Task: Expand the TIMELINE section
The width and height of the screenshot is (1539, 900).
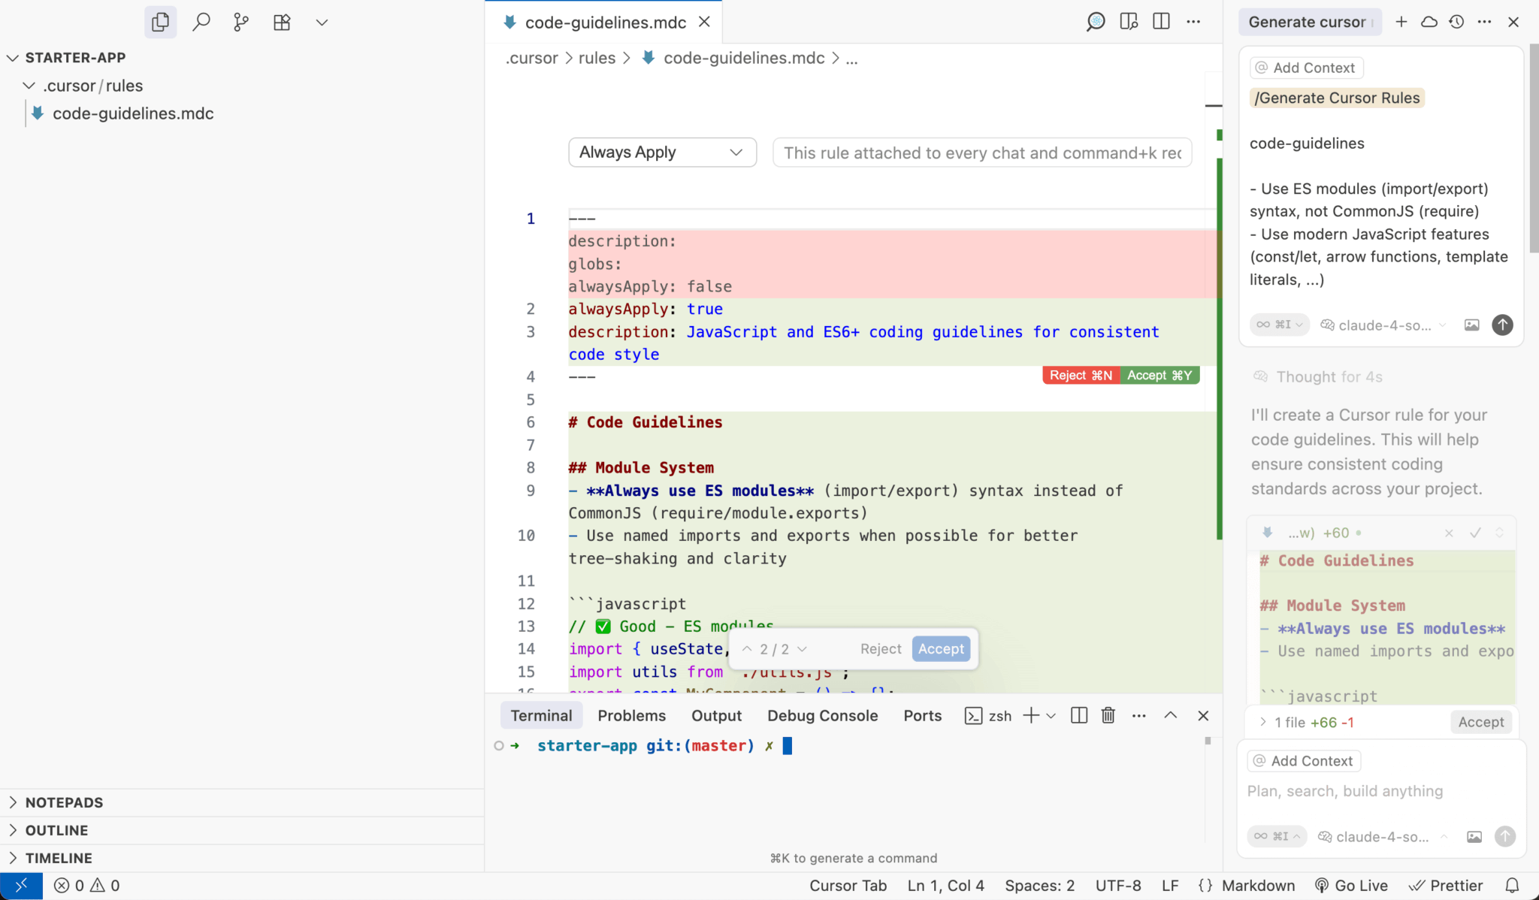Action: [242, 858]
